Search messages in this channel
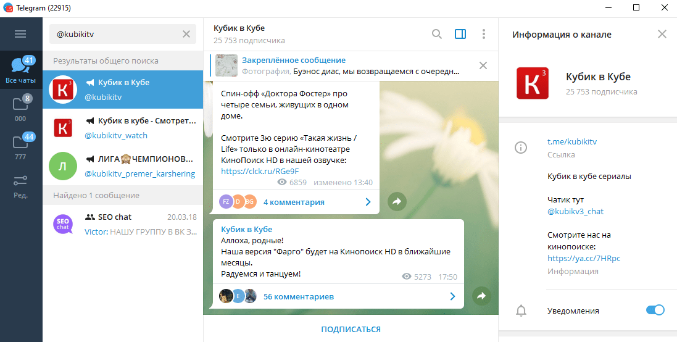This screenshot has width=677, height=342. coord(437,34)
